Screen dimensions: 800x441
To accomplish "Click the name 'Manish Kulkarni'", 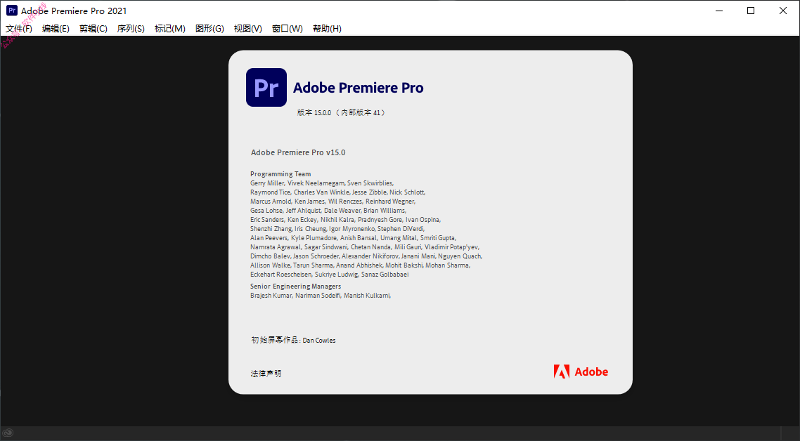I will pyautogui.click(x=367, y=295).
